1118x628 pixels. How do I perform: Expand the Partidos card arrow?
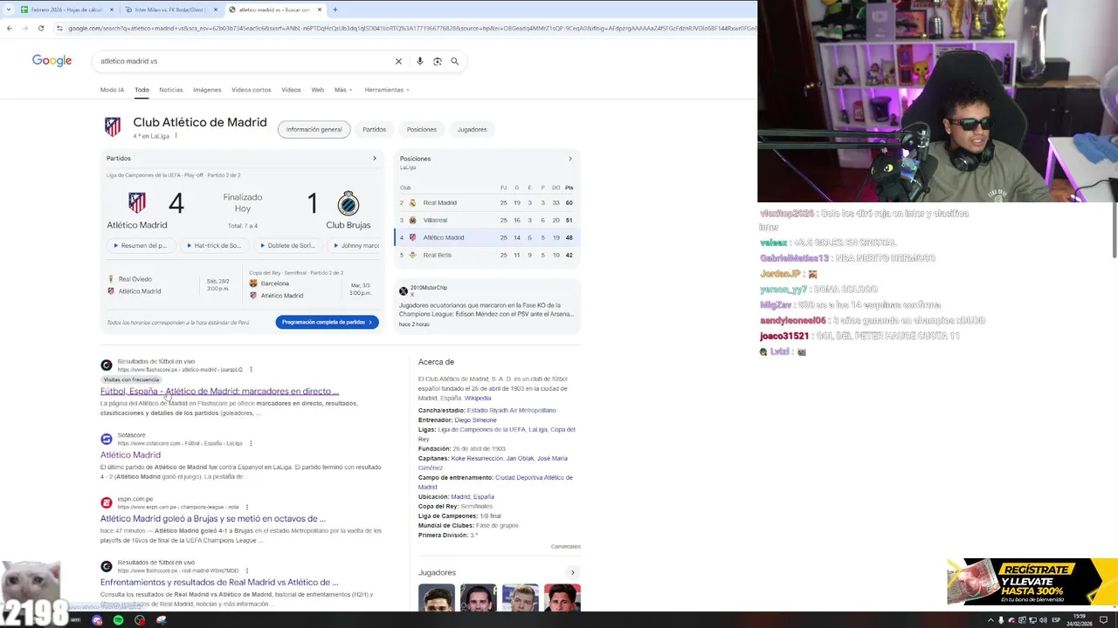(x=375, y=159)
